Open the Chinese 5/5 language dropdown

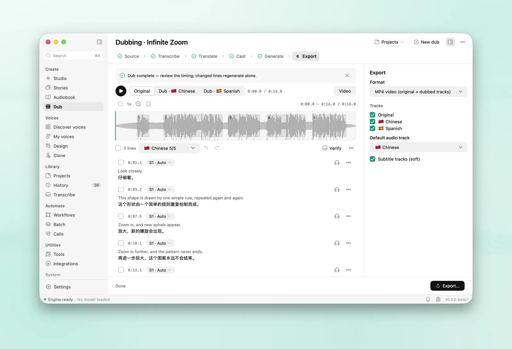point(169,148)
